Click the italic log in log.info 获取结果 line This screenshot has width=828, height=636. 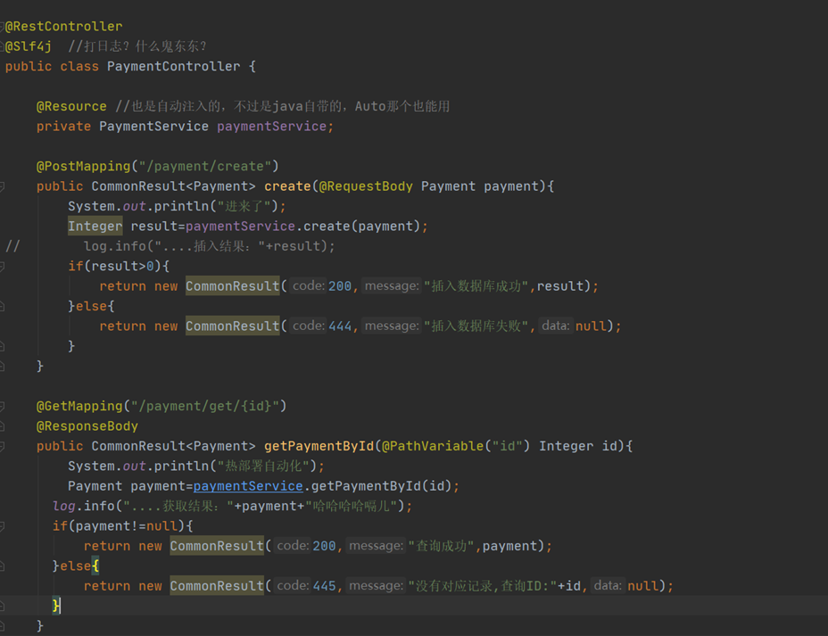[64, 507]
